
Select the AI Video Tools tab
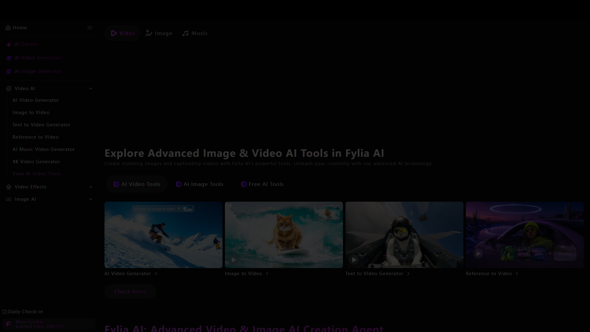click(137, 184)
